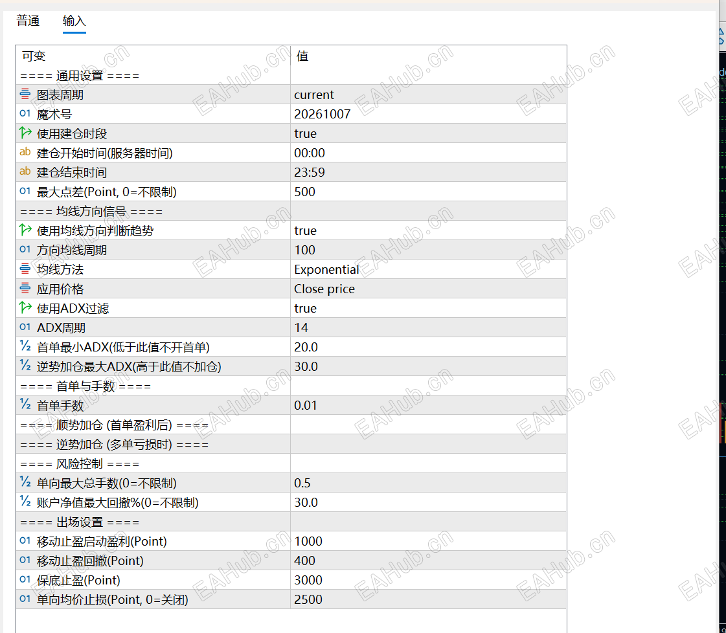Viewport: 726px width, 633px height.
Task: Select the ==== 首单与手数 ==== row
Action: coord(291,386)
